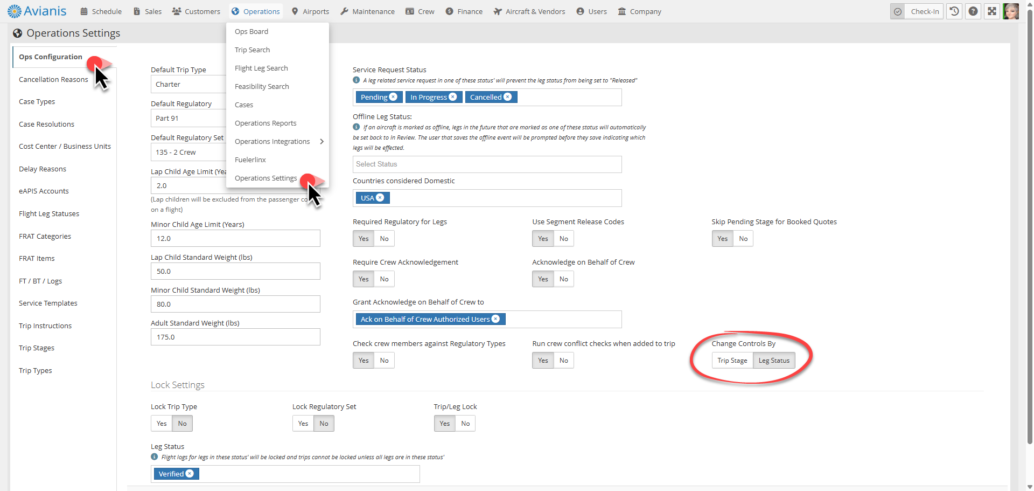The width and height of the screenshot is (1034, 491).
Task: Open the Customers menu
Action: tap(196, 11)
